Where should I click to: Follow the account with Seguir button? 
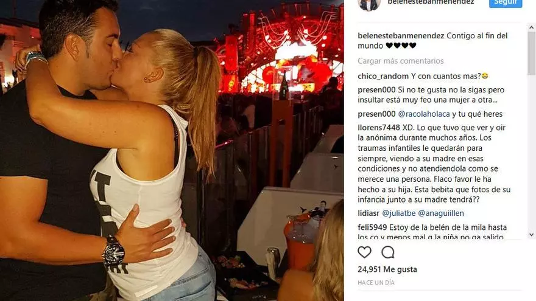(x=506, y=3)
